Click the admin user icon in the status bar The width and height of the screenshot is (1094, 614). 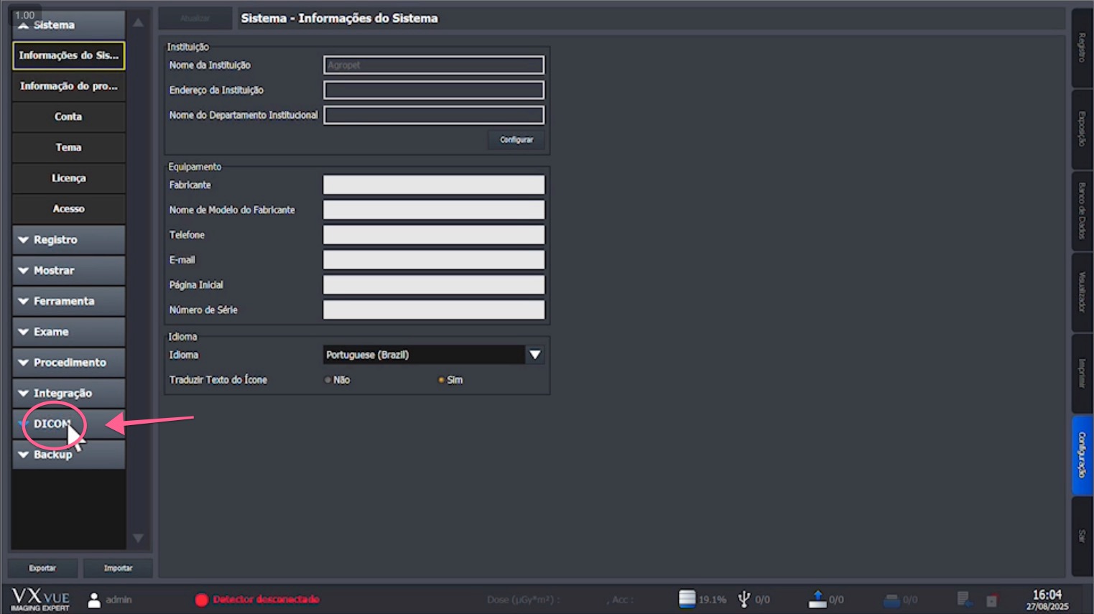[x=93, y=599]
